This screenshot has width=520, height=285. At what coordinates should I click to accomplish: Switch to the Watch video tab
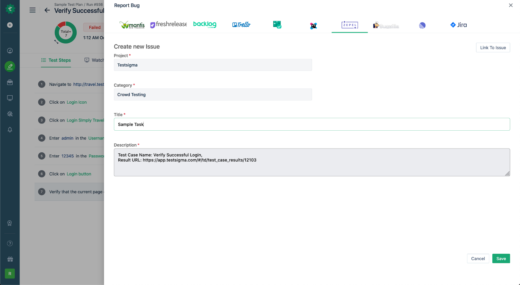pos(94,60)
